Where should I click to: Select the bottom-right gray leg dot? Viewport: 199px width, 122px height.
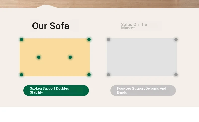(x=176, y=75)
